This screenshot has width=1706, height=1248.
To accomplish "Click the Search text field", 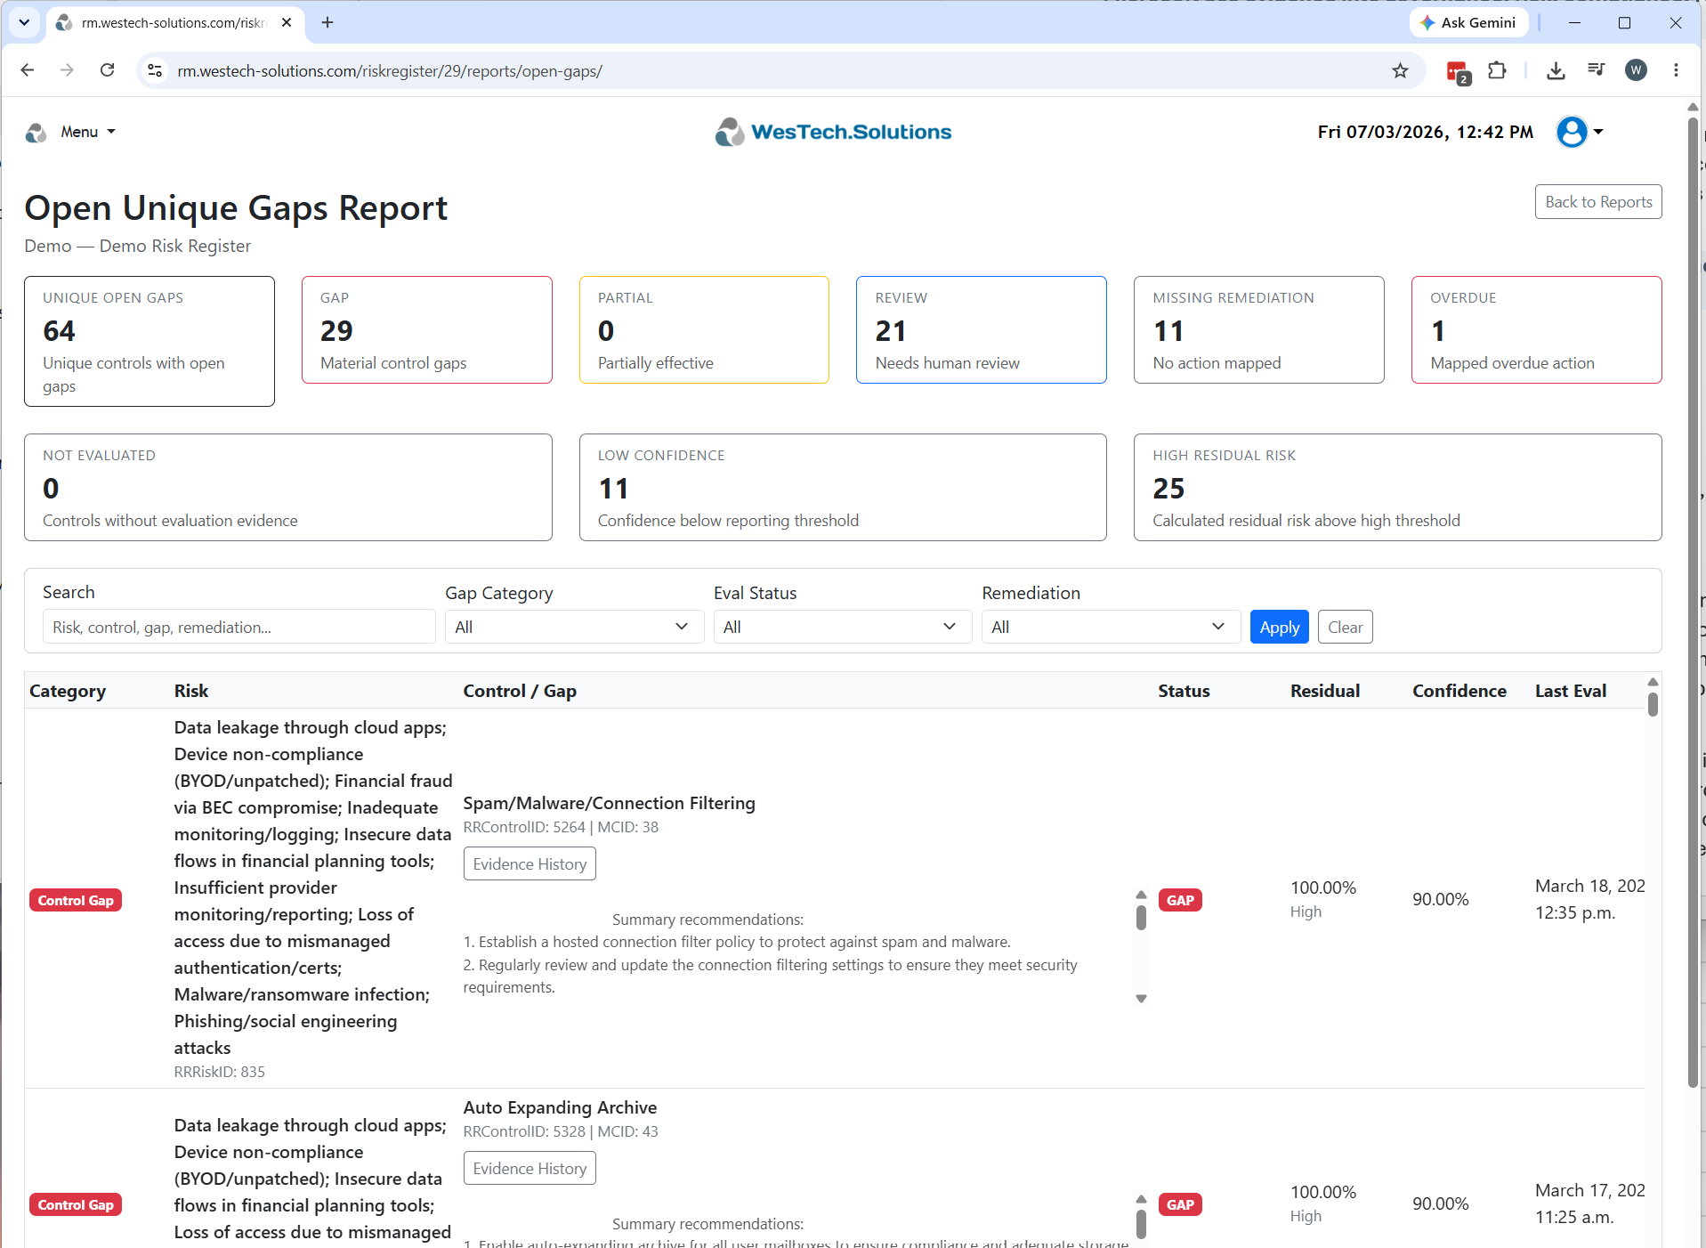I will point(239,627).
